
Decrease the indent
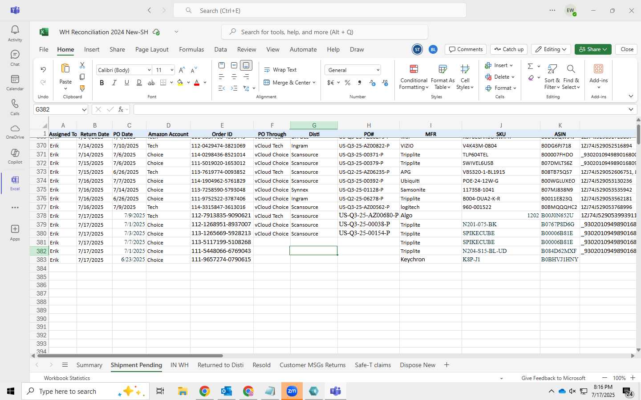222,88
